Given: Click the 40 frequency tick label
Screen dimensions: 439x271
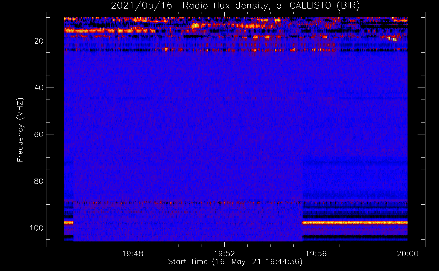Looking at the screenshot, I should tap(39, 88).
